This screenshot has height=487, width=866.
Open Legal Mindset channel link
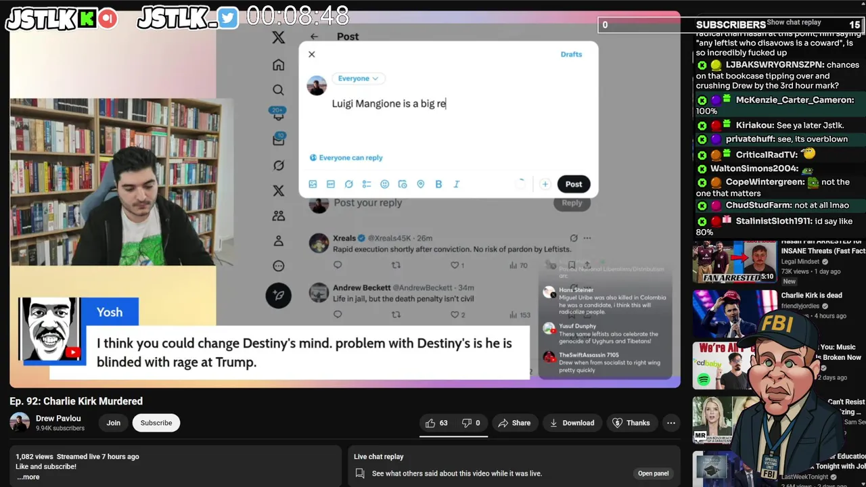tap(802, 262)
